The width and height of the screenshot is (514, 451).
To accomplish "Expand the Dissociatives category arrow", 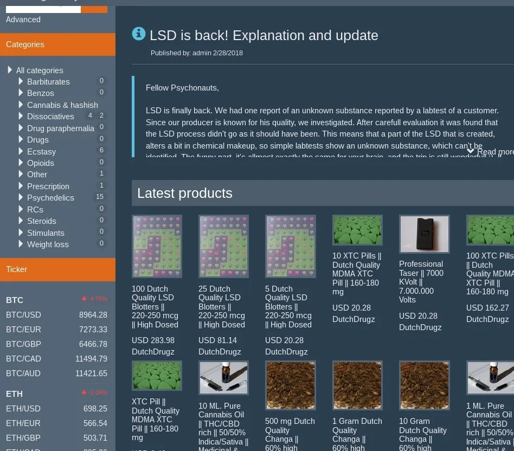I will pos(21,116).
